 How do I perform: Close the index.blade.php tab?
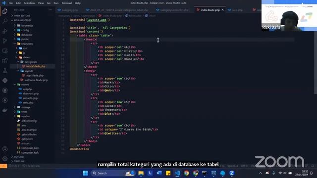pos(222,10)
